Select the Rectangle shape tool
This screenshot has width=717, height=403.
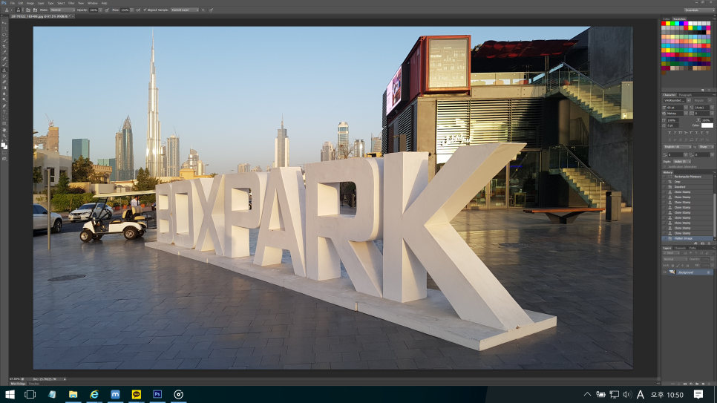coord(4,123)
